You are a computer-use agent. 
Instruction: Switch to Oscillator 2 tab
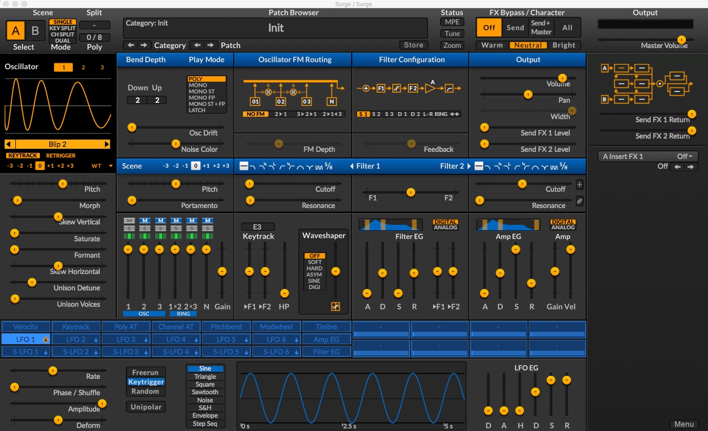[83, 67]
